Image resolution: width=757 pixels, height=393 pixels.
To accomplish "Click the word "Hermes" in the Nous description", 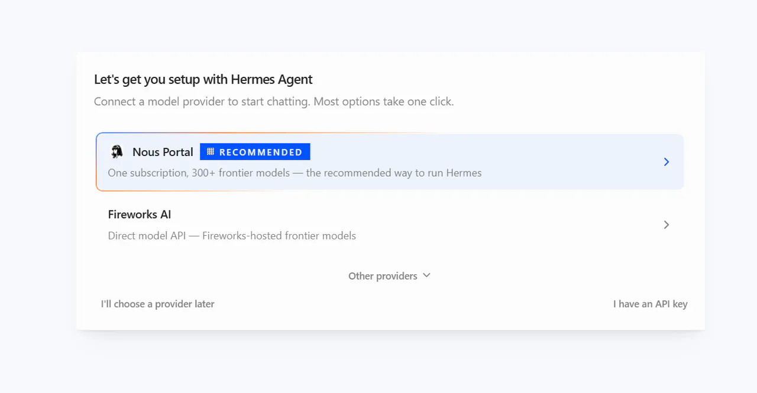I will 464,173.
